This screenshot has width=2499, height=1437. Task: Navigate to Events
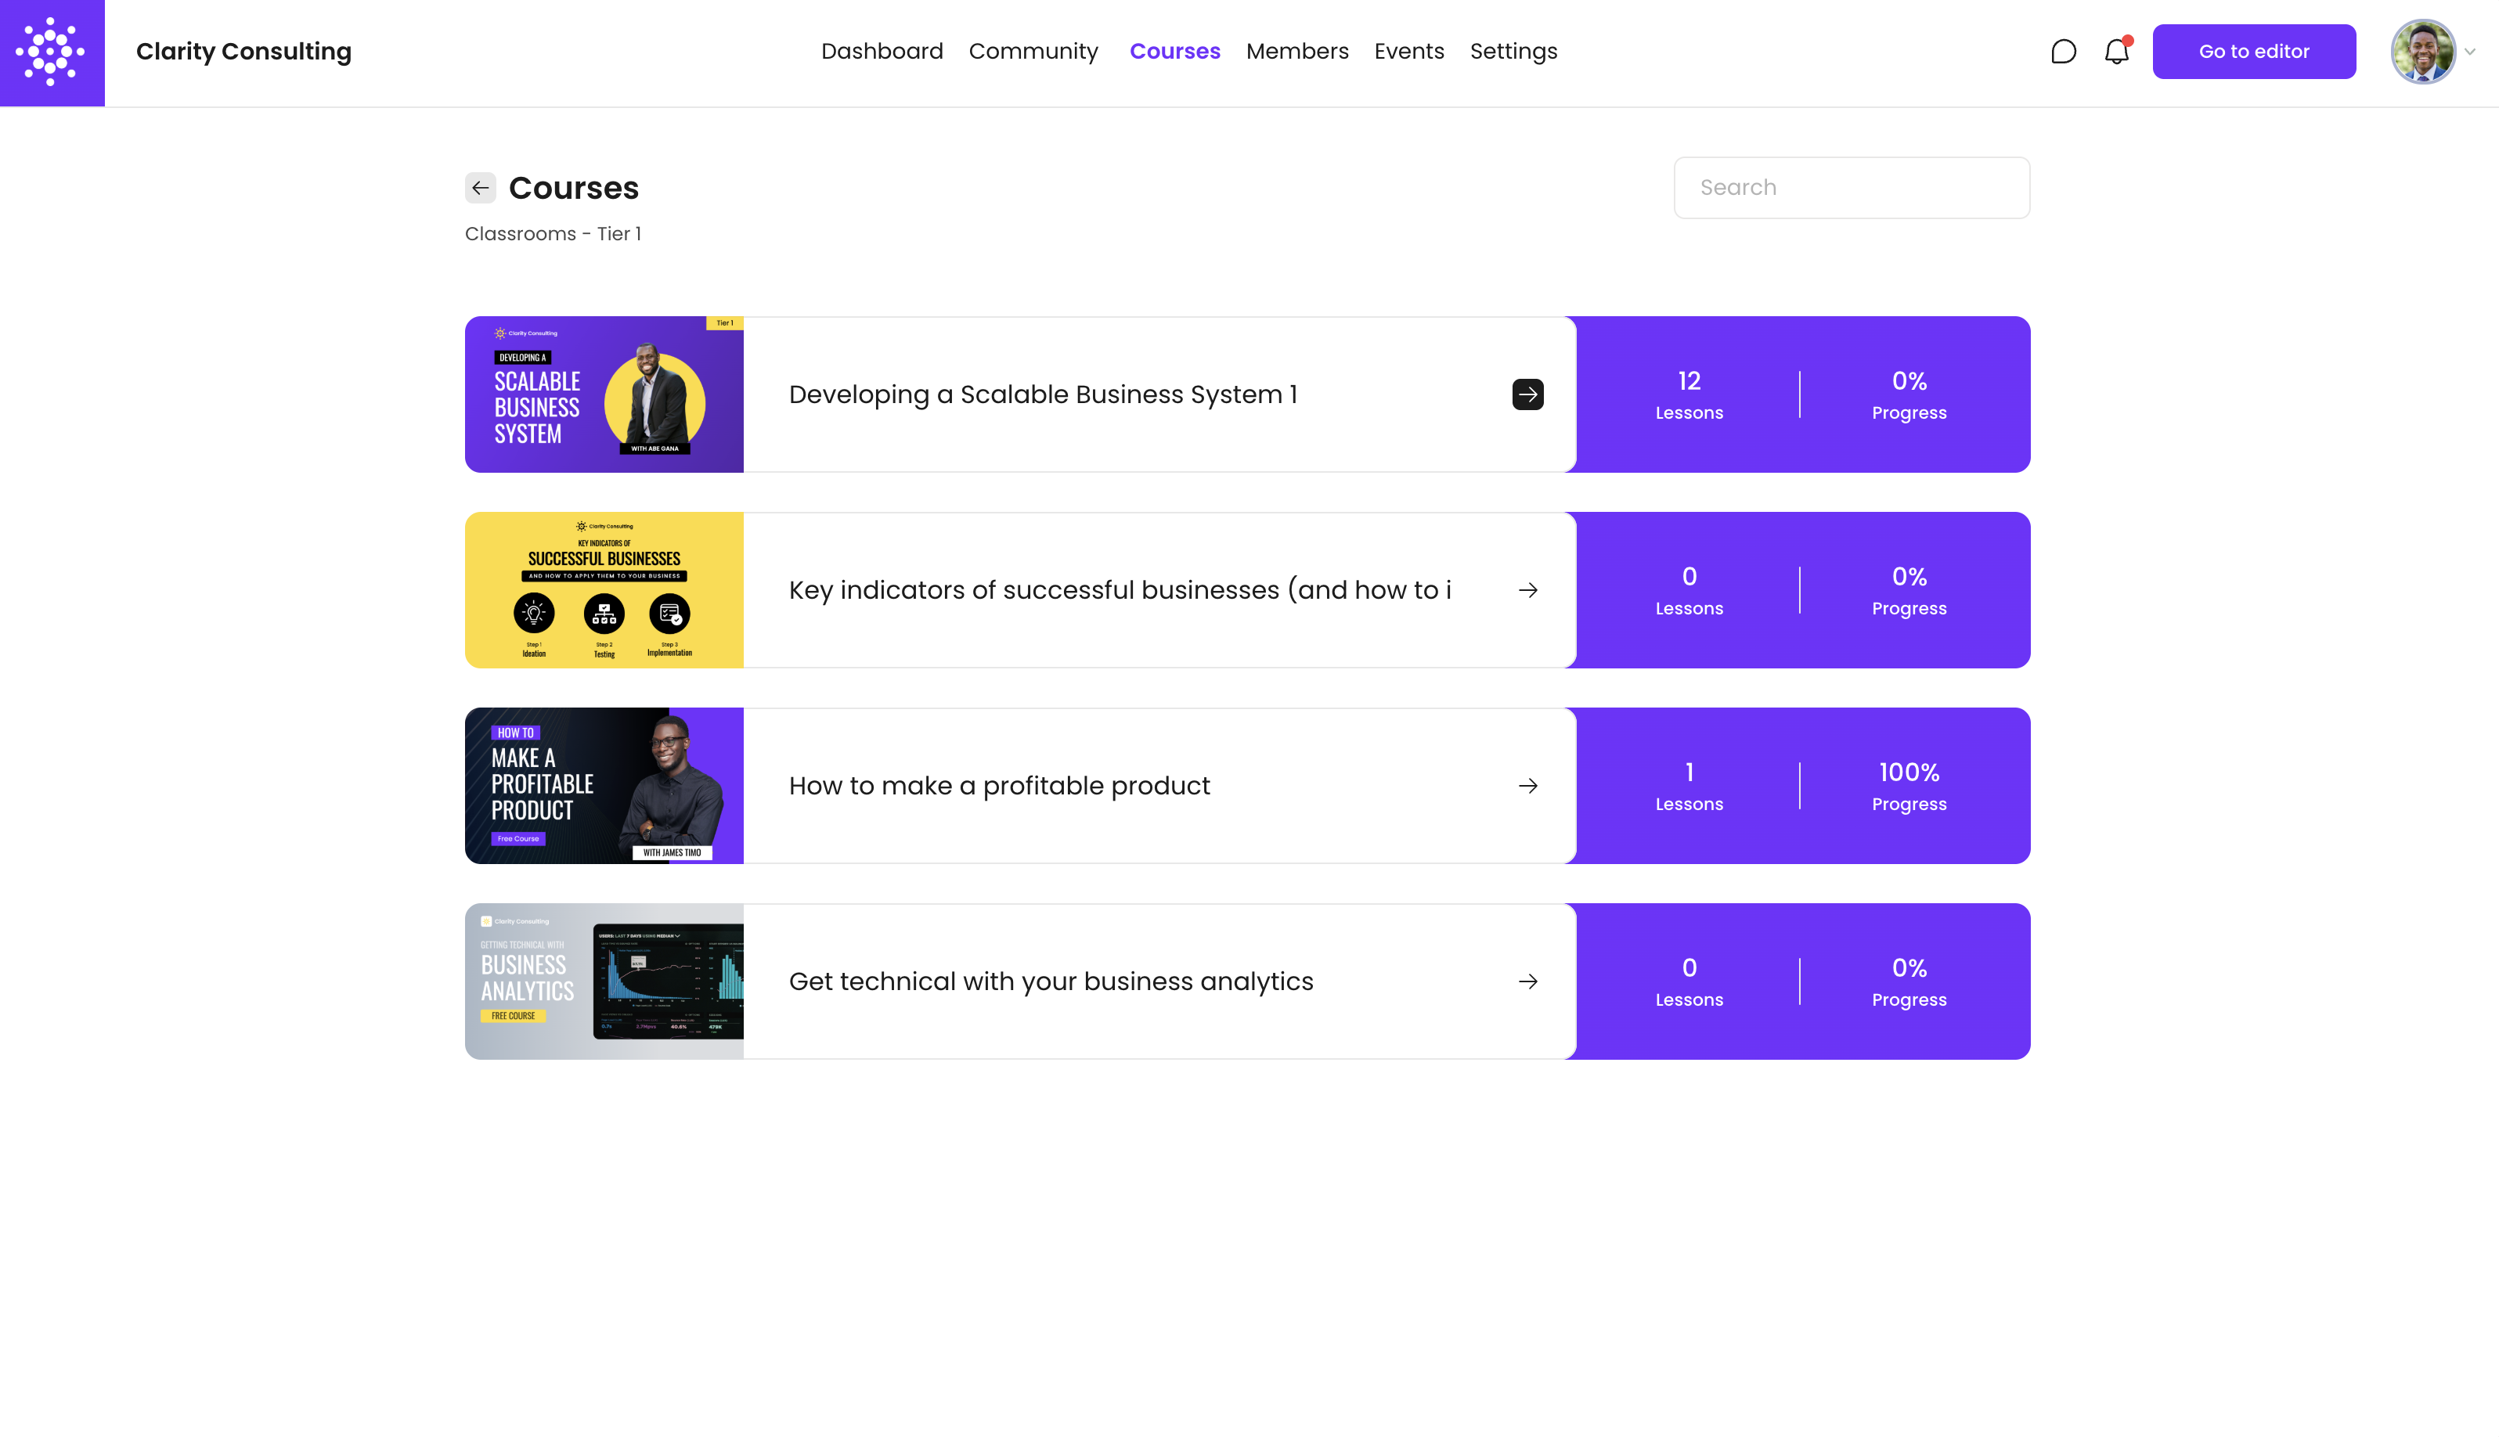(1408, 52)
